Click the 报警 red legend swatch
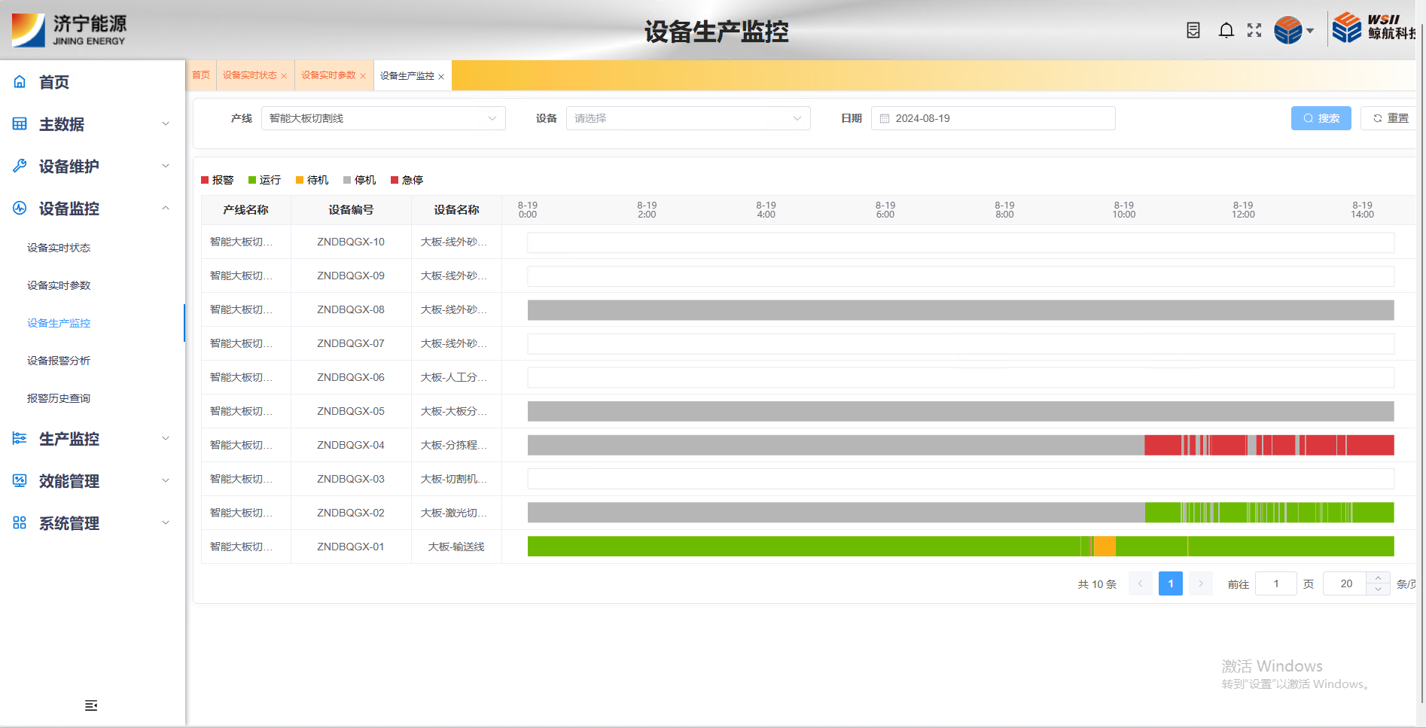Image resolution: width=1426 pixels, height=728 pixels. (205, 180)
